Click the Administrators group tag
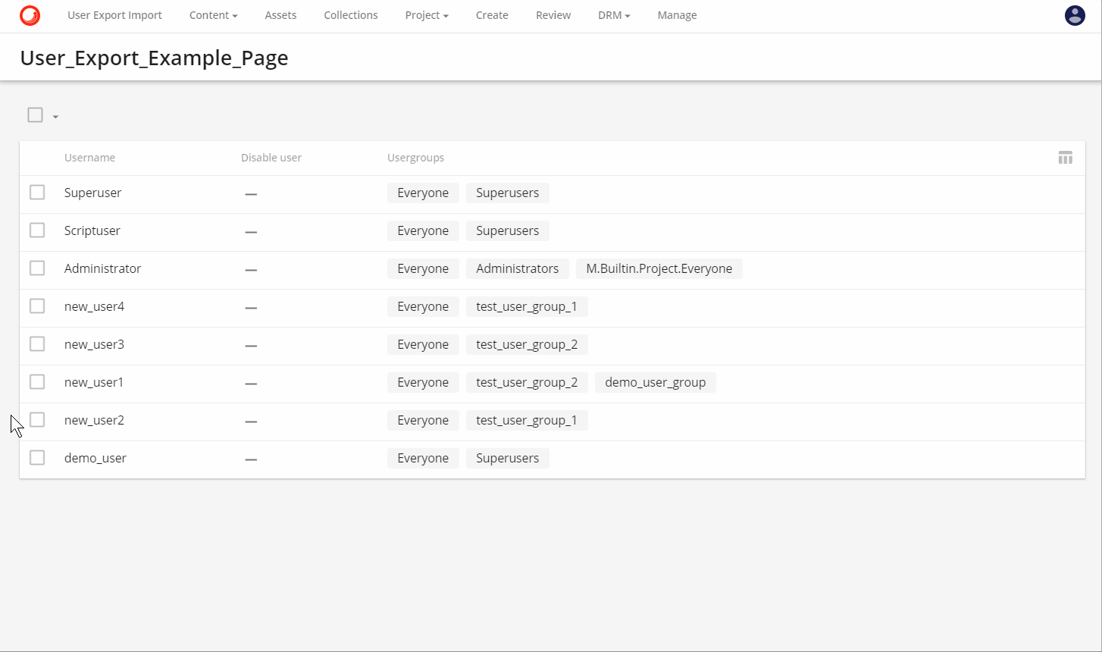This screenshot has height=652, width=1102. pos(517,268)
